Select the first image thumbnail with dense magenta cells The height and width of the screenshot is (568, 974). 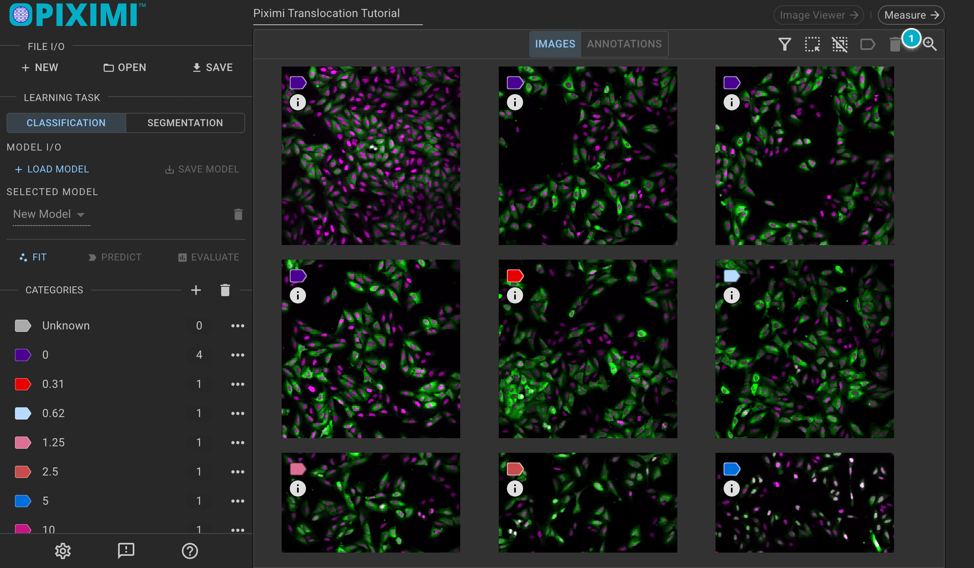tap(371, 156)
